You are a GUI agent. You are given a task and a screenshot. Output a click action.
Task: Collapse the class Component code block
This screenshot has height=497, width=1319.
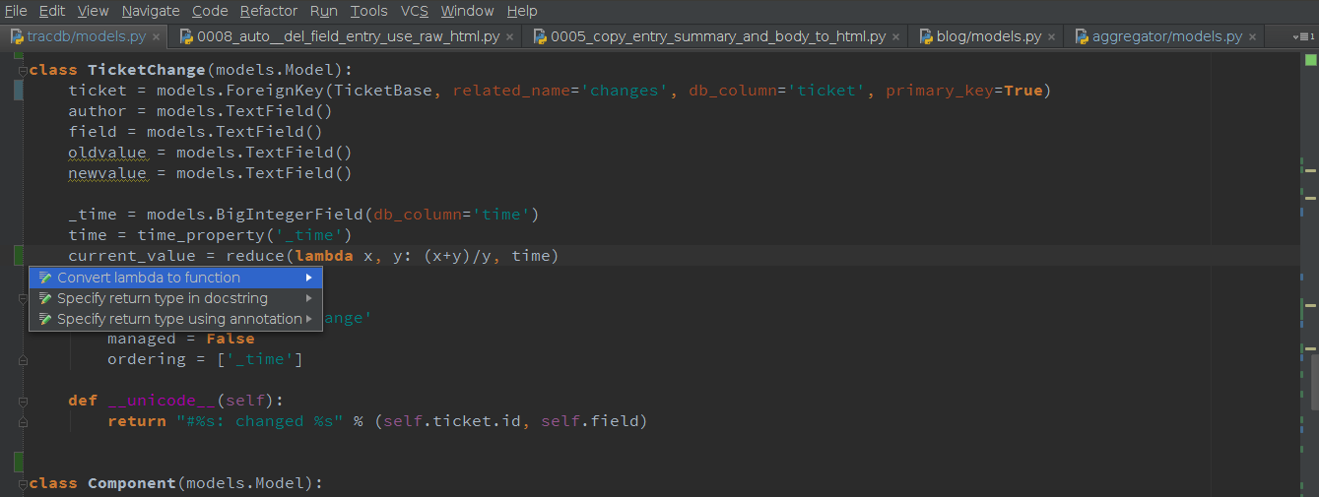pyautogui.click(x=21, y=483)
